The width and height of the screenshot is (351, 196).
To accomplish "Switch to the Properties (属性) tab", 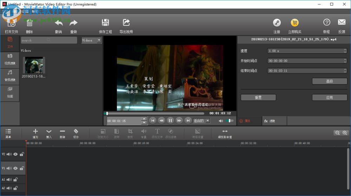I will 249,121.
